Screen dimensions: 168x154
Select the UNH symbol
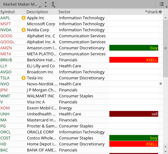[x=5, y=114]
